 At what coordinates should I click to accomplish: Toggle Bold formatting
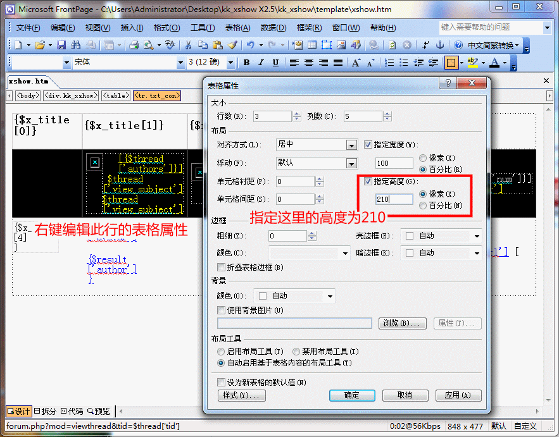[246, 63]
